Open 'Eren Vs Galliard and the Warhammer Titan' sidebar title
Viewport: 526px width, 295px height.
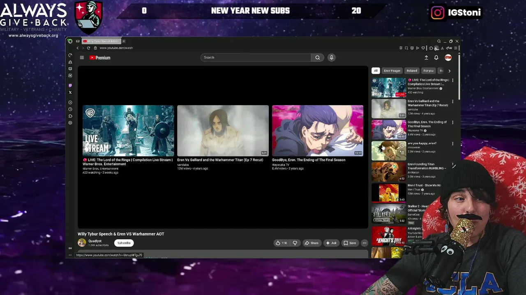click(x=428, y=103)
